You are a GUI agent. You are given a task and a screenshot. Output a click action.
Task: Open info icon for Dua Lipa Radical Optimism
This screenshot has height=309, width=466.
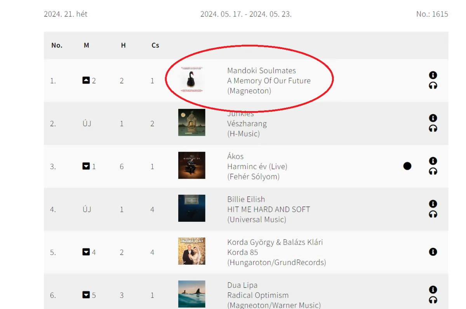click(433, 290)
